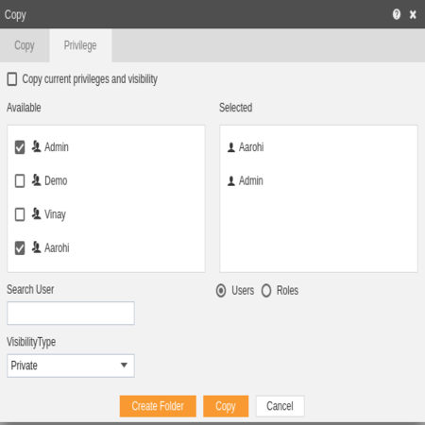425x425 pixels.
Task: Select the Users radio button
Action: (221, 291)
